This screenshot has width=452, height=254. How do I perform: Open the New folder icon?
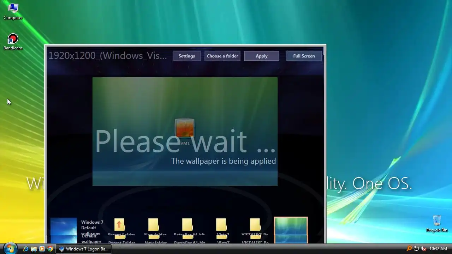coord(153,225)
